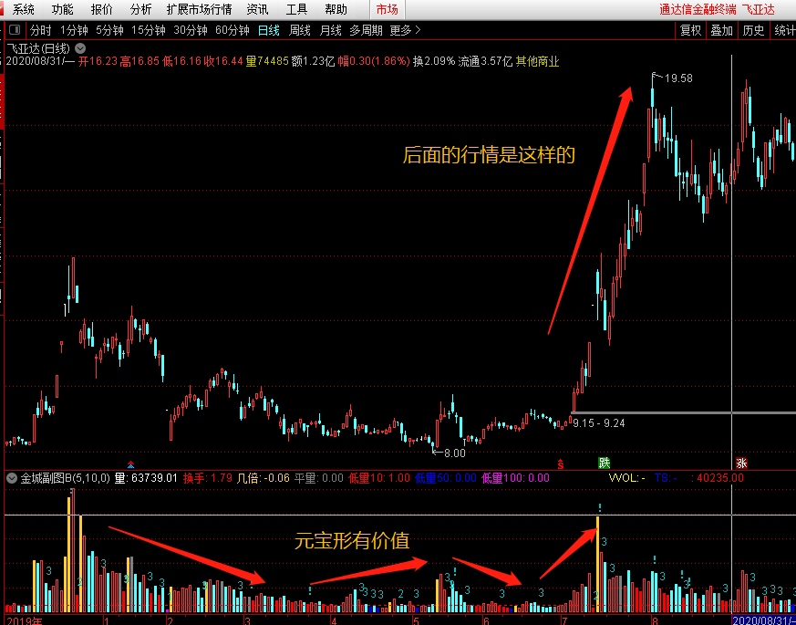Toggle the panel layout icon beside 分时
This screenshot has height=625, width=796.
[x=15, y=30]
